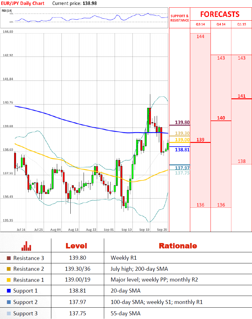Click the Resistance 3 row label

point(29,258)
